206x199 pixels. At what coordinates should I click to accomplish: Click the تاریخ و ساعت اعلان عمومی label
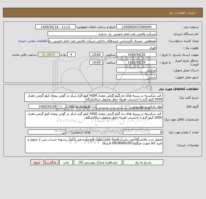96,27
